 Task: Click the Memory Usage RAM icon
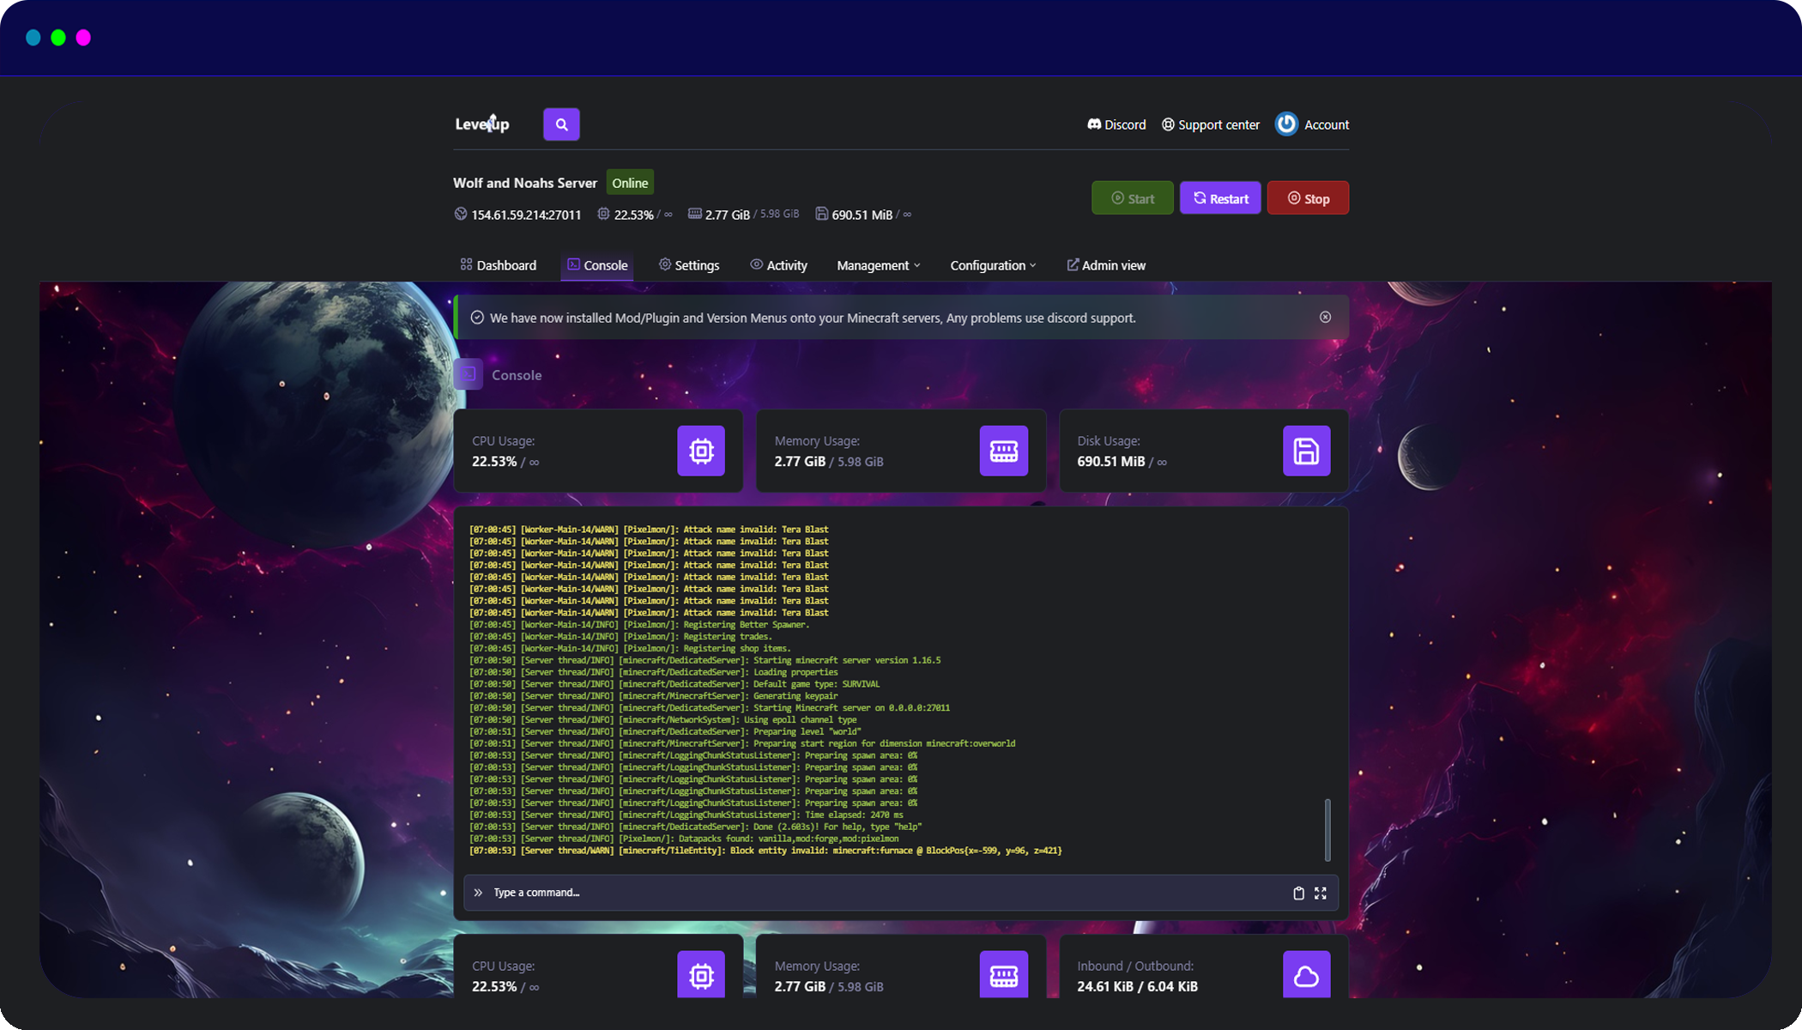1003,451
